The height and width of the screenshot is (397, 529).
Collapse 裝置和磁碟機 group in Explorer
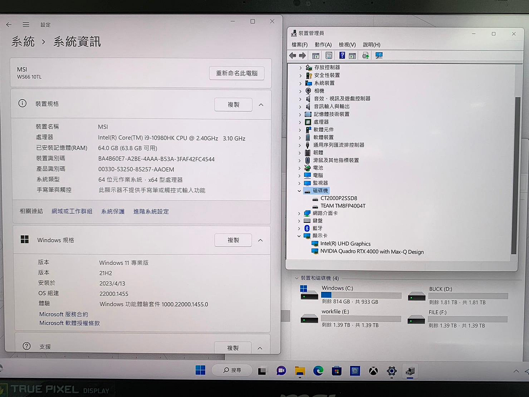(297, 278)
